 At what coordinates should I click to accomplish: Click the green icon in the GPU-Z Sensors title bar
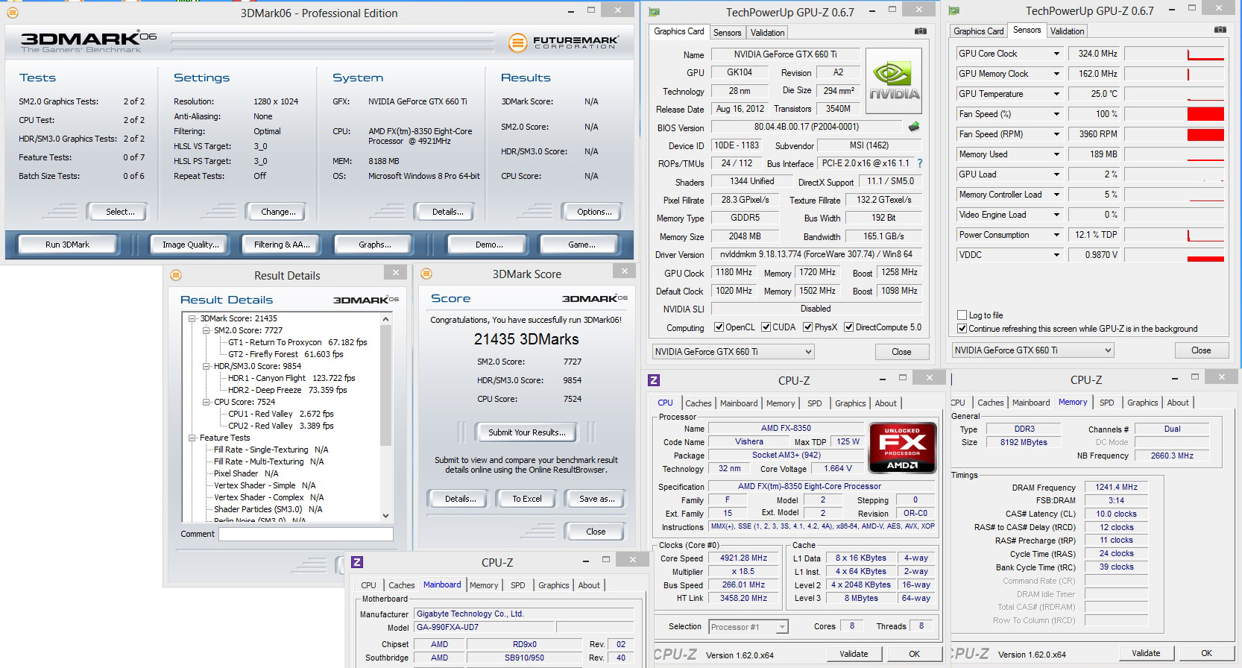coord(954,10)
